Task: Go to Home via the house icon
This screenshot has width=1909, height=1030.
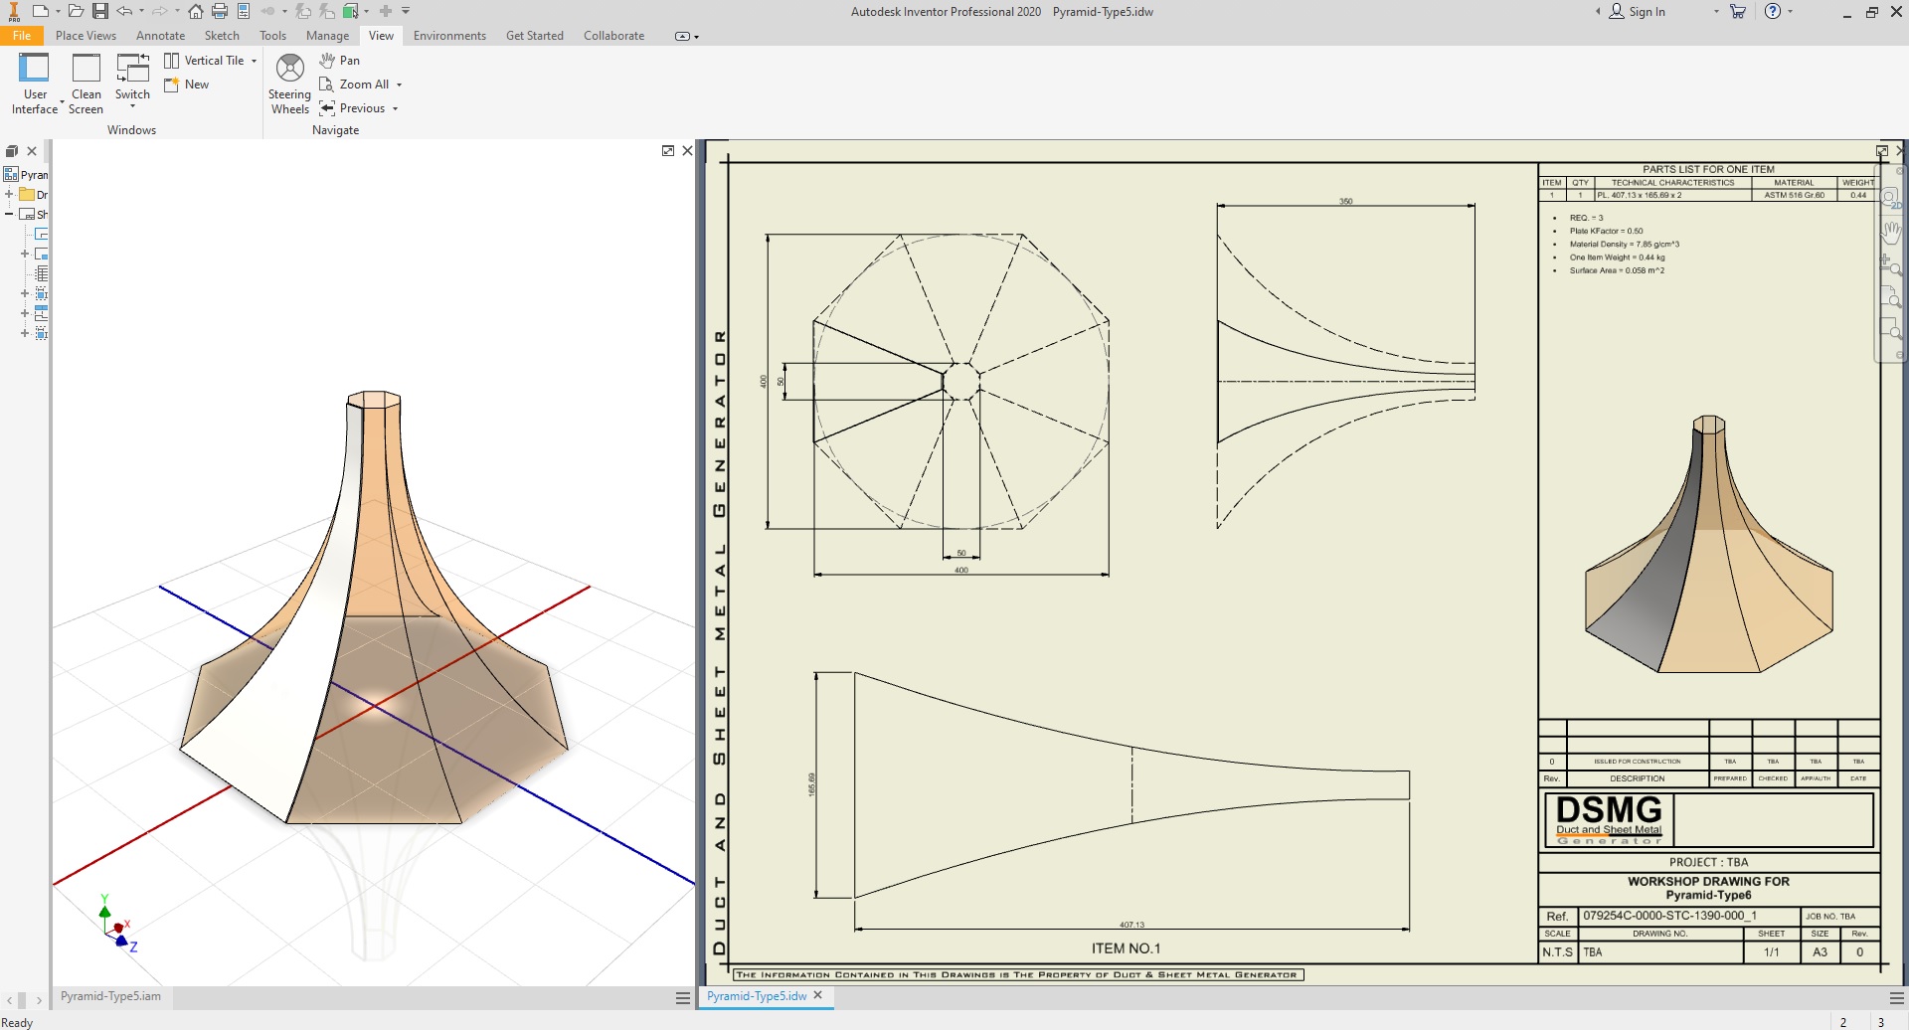Action: pos(196,11)
